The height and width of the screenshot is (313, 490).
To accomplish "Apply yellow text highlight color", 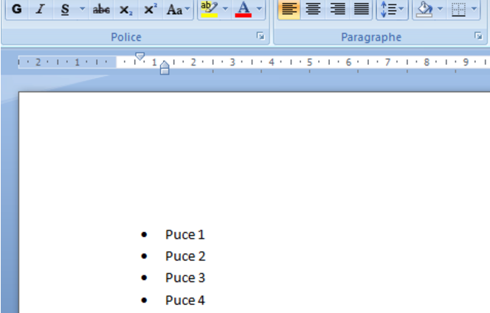I will pos(209,10).
